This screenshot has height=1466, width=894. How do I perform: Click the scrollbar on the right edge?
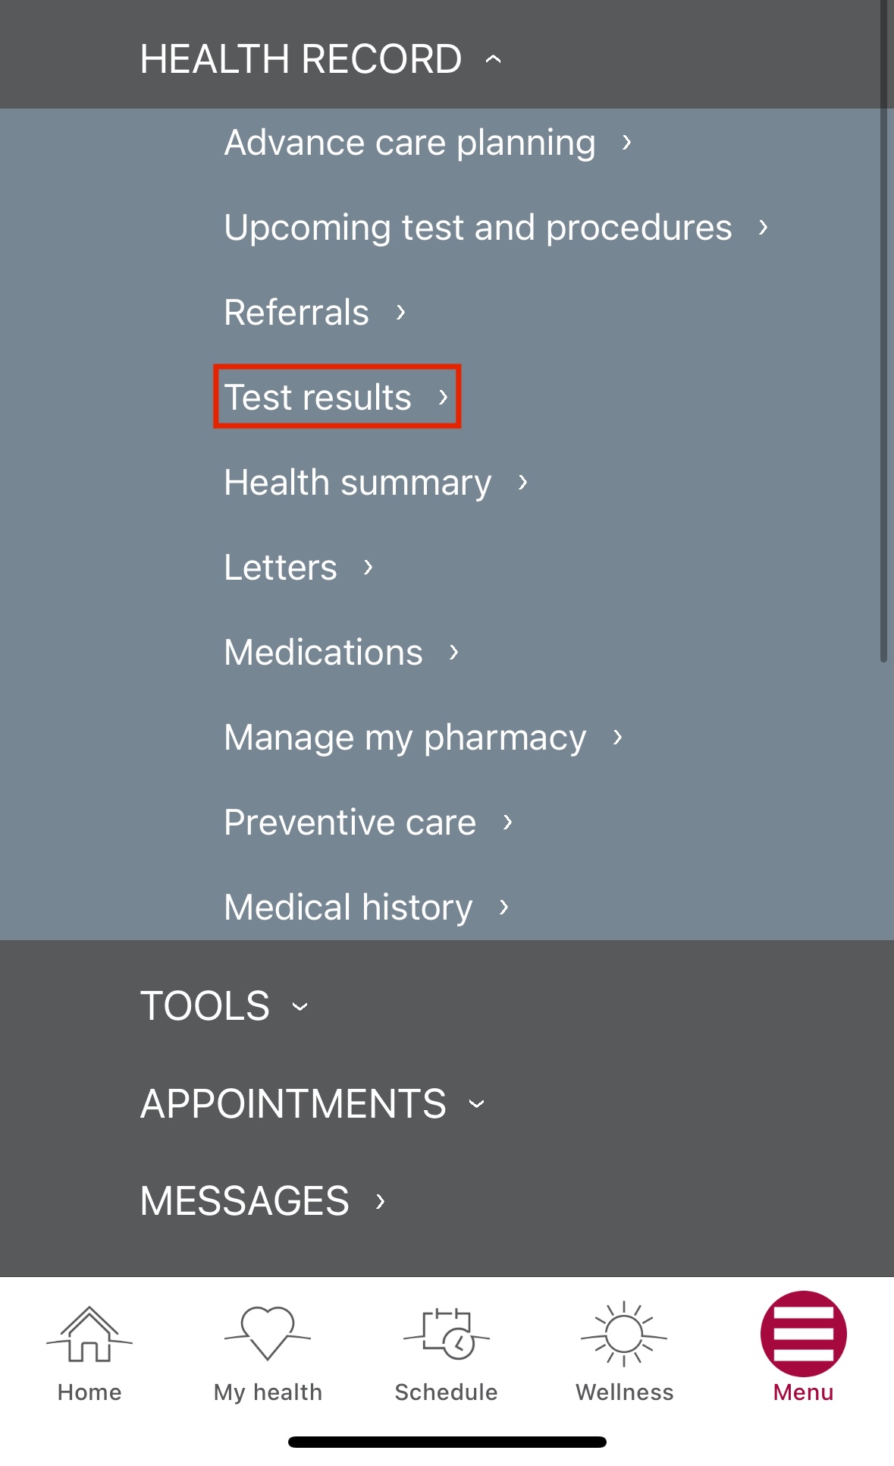(x=884, y=379)
